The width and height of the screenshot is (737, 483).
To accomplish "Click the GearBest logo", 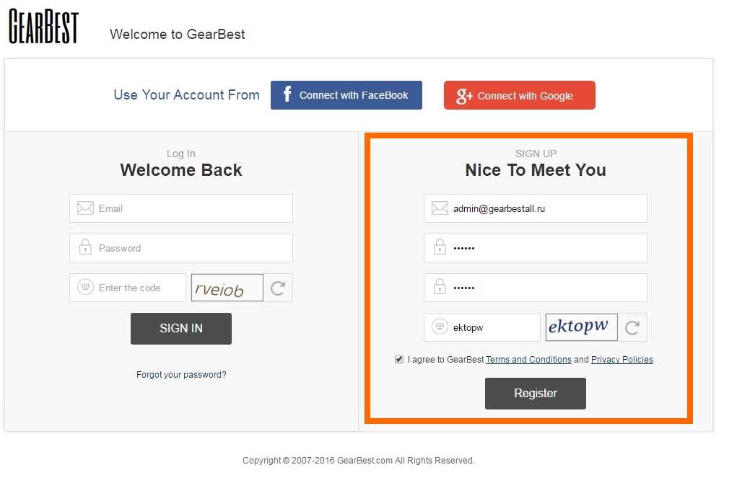I will point(43,27).
